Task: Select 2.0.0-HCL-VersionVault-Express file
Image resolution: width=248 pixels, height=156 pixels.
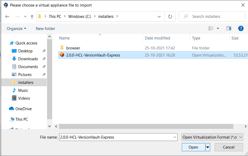Action: point(93,55)
